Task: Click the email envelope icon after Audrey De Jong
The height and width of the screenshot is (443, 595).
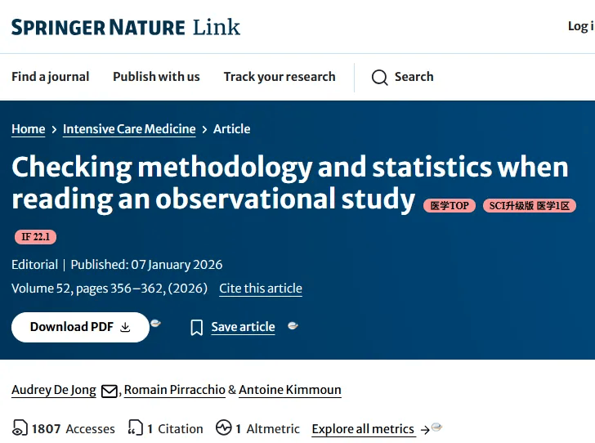Action: click(110, 392)
